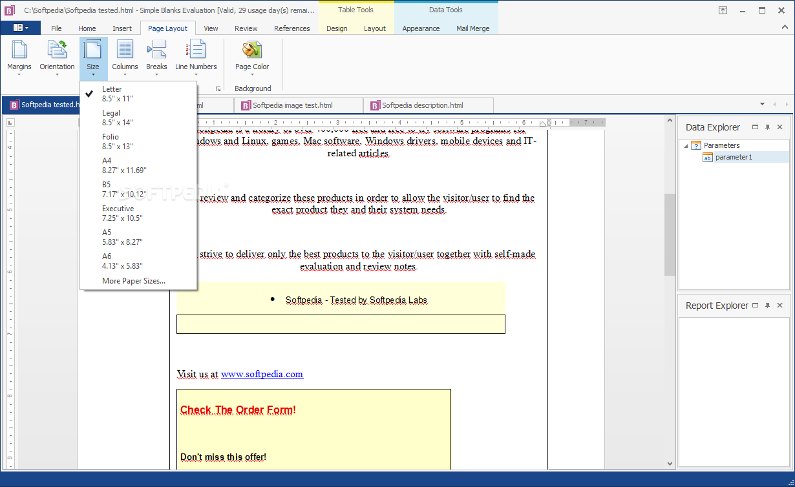Open Line Numbers options
The image size is (795, 487).
click(x=196, y=58)
